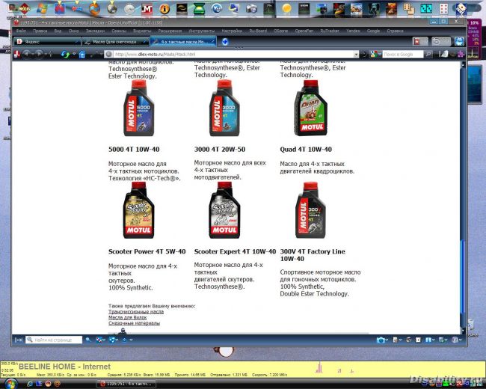Click the Motul Quad green bottle image
The height and width of the screenshot is (389, 486).
[x=310, y=108]
